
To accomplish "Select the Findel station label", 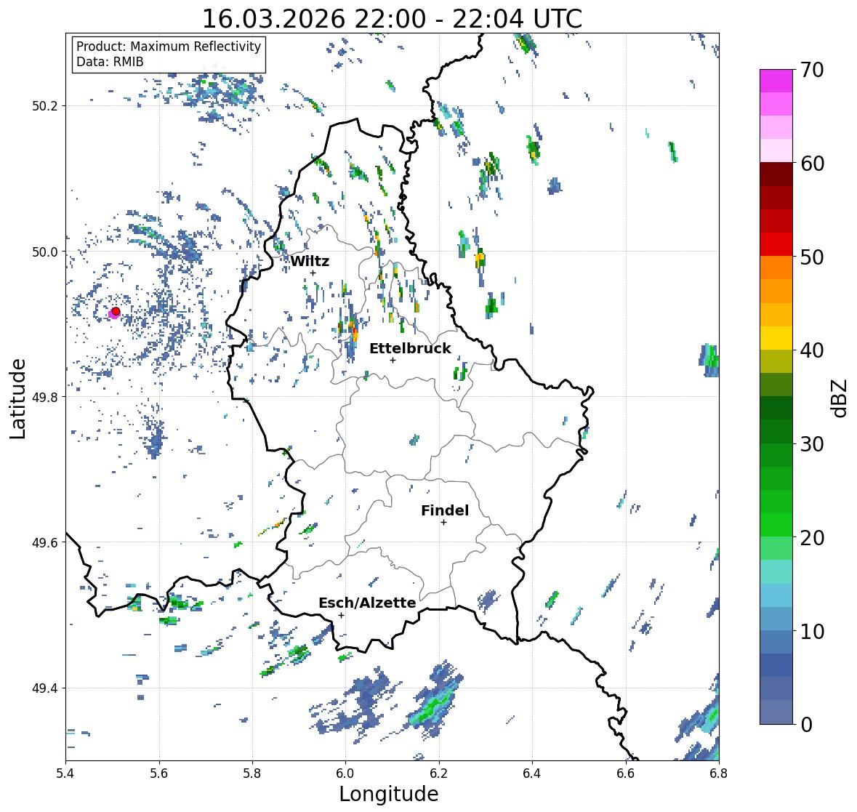I will (x=445, y=510).
